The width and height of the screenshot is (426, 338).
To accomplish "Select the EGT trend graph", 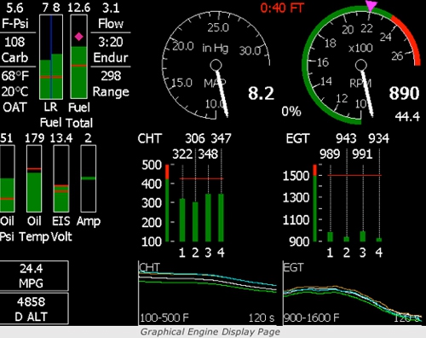I will click(352, 293).
